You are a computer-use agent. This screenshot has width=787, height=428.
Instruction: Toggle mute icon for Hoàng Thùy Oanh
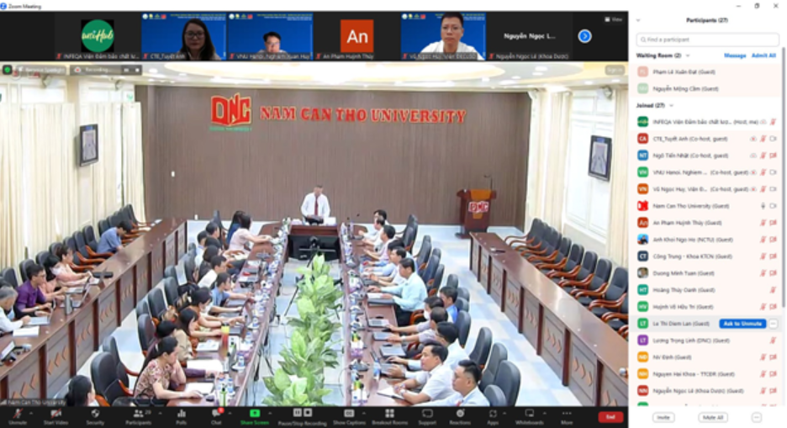(773, 290)
